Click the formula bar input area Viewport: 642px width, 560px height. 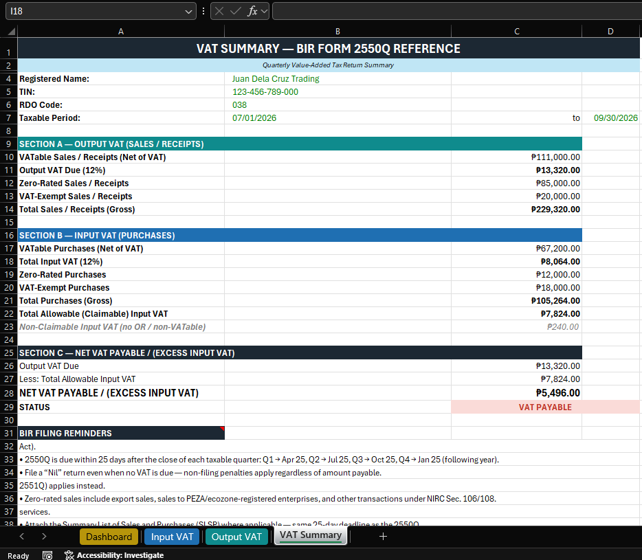[457, 11]
